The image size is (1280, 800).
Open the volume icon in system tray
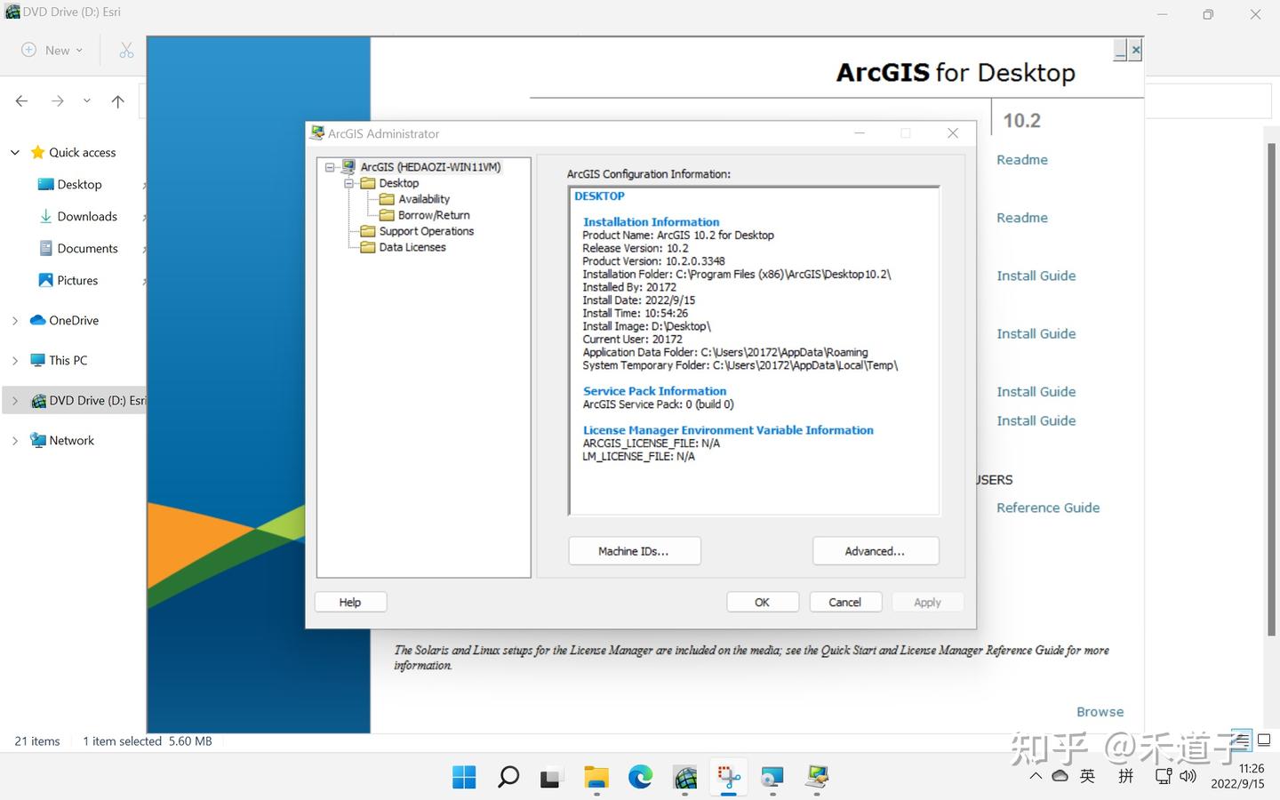(x=1188, y=776)
